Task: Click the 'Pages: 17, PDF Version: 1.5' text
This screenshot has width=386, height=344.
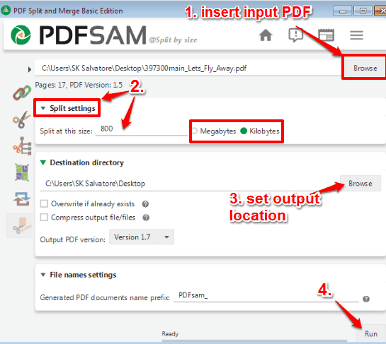Action: pyautogui.click(x=79, y=85)
